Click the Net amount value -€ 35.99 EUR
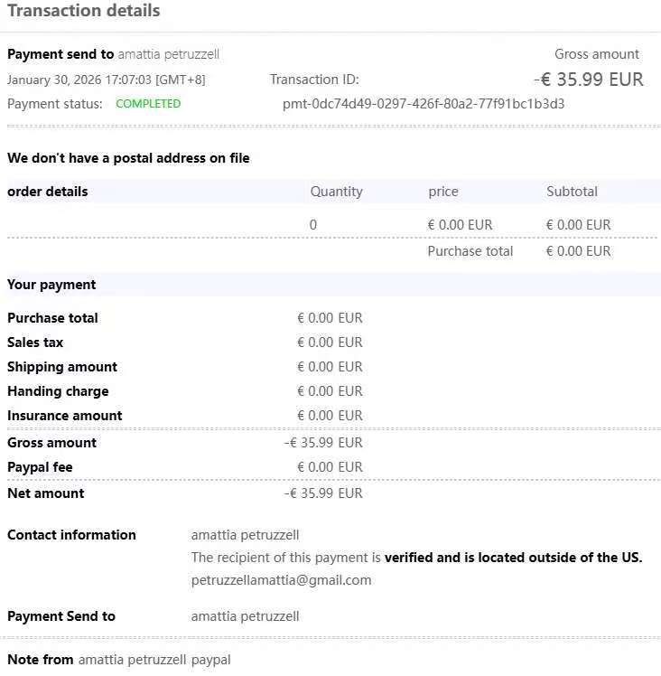661x676 pixels. tap(323, 493)
